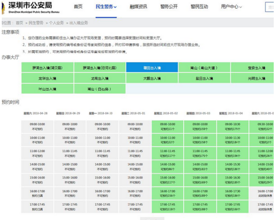Book 10:00 slot on 2018-05-04
The height and width of the screenshot is (220, 276).
233,140
